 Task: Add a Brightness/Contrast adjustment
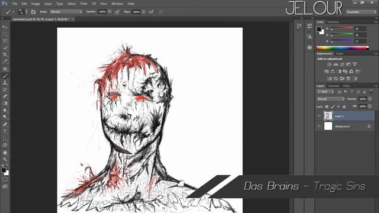329,64
